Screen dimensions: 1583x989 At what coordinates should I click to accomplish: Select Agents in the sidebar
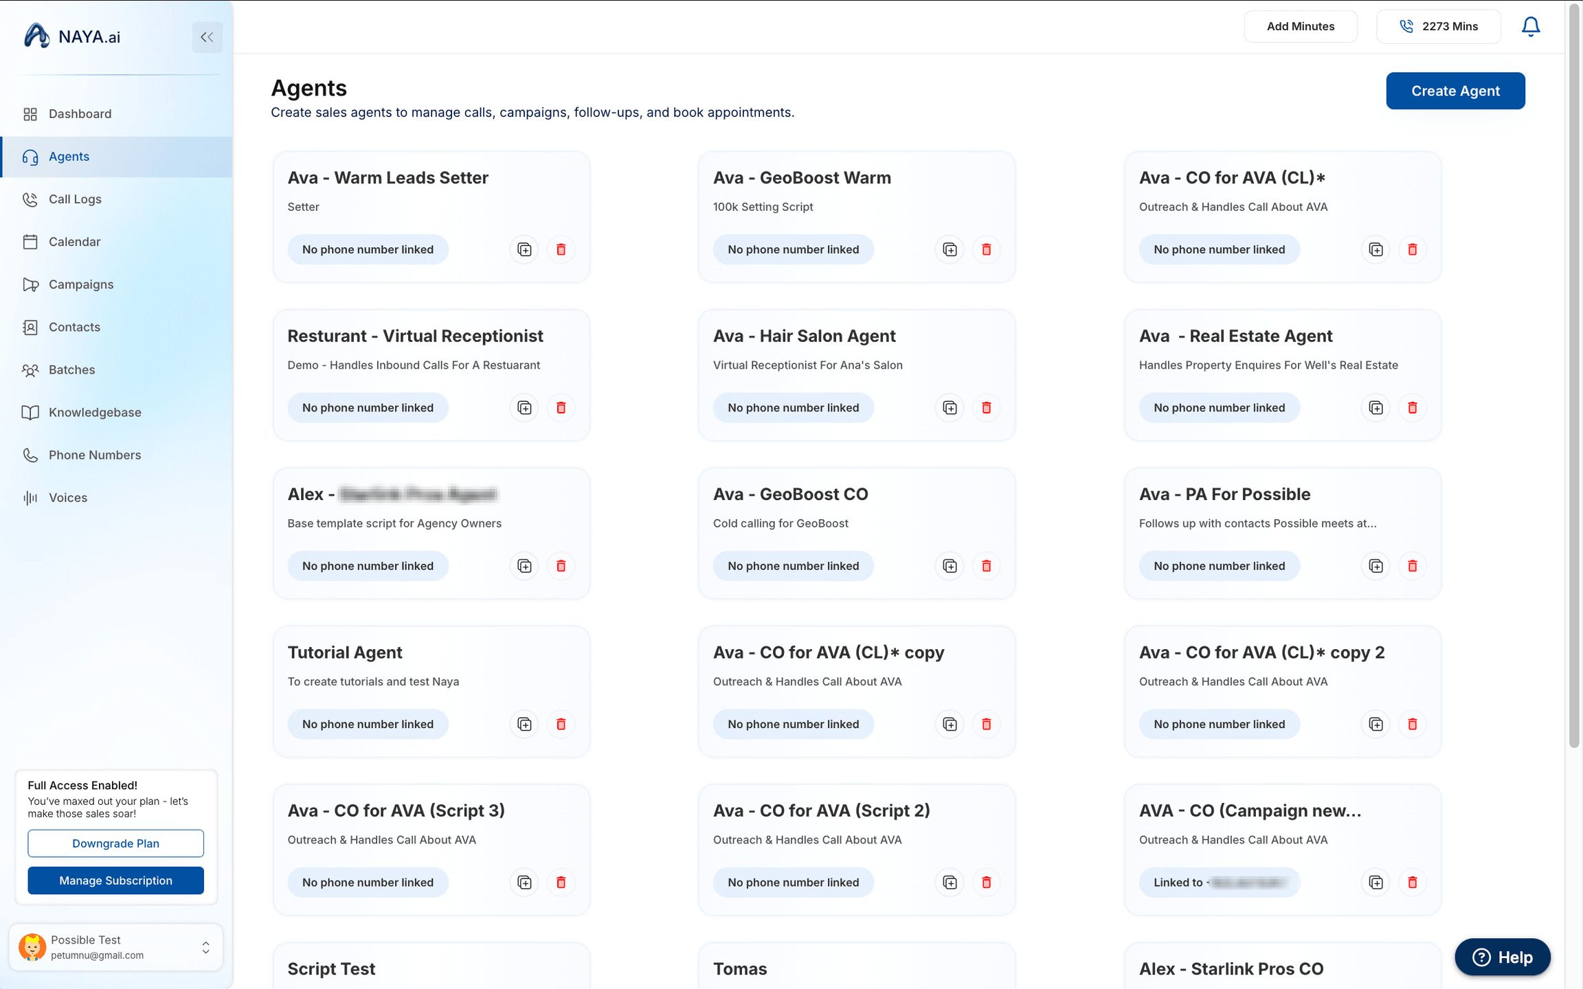(x=117, y=157)
